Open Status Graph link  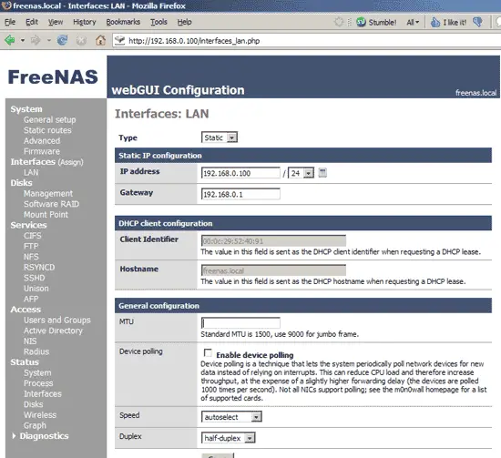point(36,425)
